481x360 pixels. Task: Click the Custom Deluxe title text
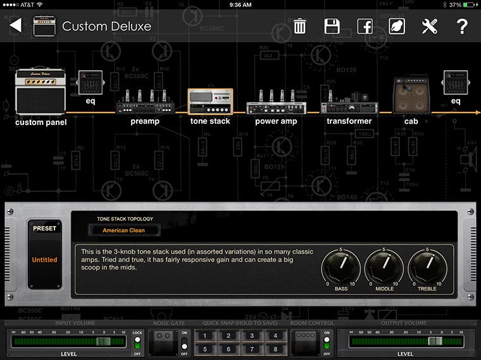click(x=107, y=27)
